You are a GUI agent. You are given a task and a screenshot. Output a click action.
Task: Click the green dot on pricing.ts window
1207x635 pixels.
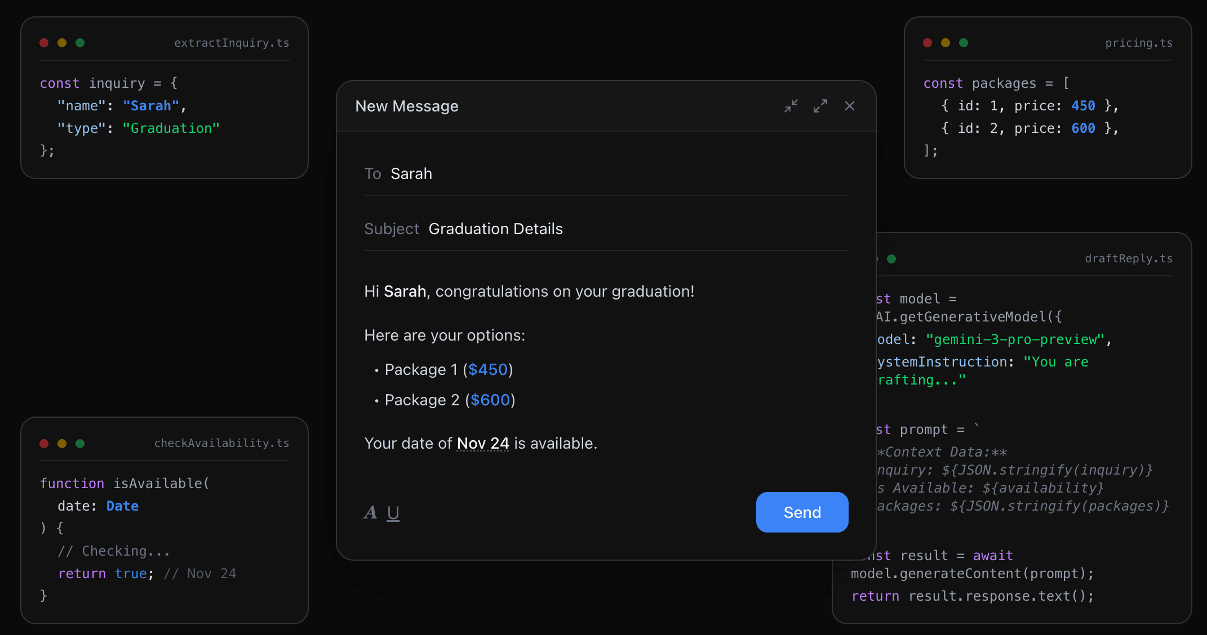point(964,42)
